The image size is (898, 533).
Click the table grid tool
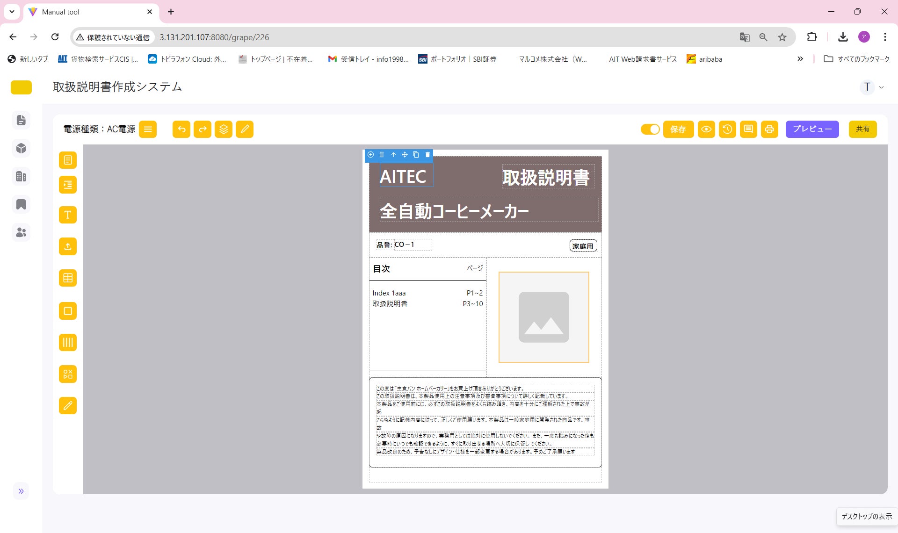coord(68,278)
